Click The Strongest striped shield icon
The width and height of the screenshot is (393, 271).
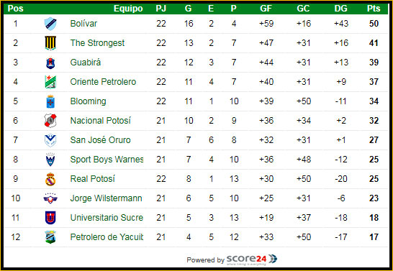tap(50, 43)
